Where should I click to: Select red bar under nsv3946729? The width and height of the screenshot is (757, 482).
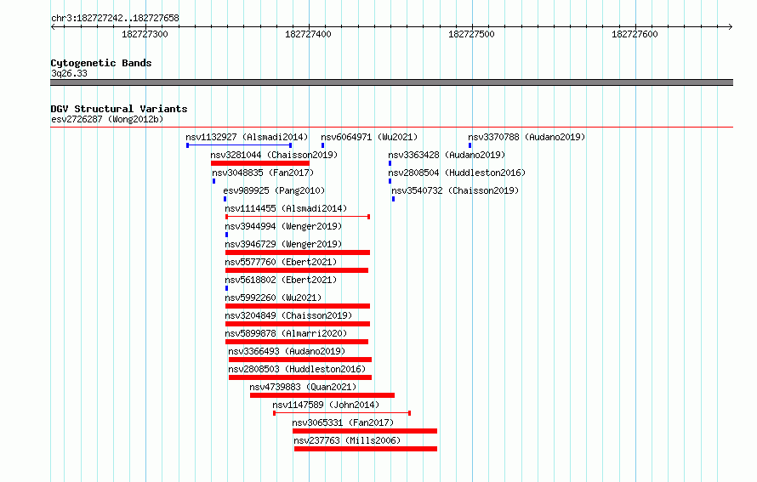coord(298,252)
